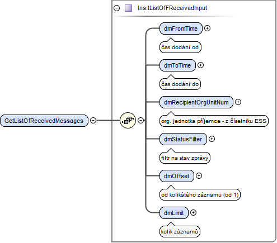
Task: Select the dmOffset element node
Action: coord(177,176)
